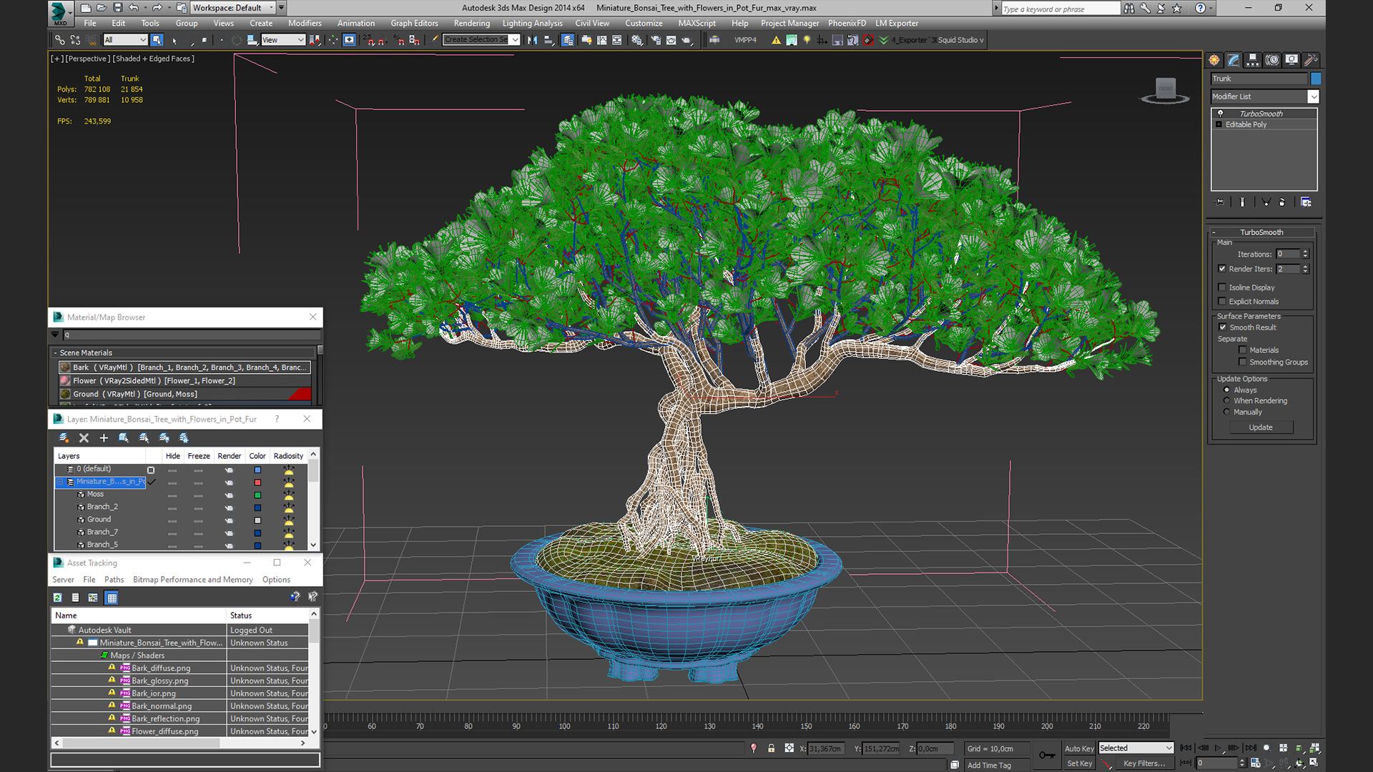Viewport: 1373px width, 772px height.
Task: Click the Select Object tool
Action: click(157, 40)
